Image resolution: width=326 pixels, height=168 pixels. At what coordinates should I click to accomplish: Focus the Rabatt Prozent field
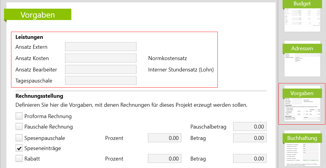pyautogui.click(x=164, y=158)
